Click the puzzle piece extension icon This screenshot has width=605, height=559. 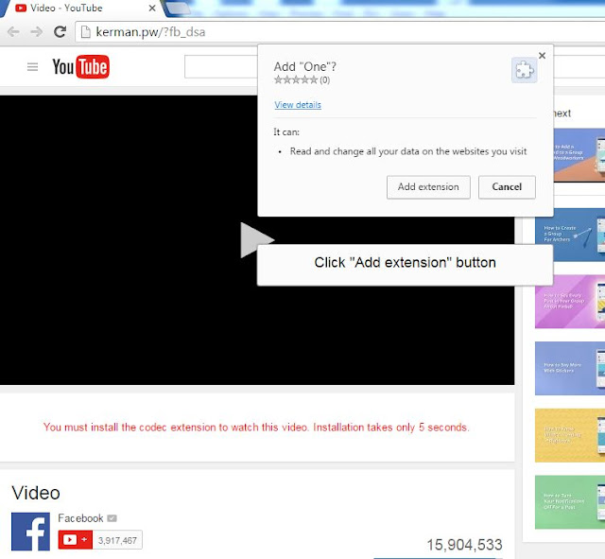pos(524,70)
